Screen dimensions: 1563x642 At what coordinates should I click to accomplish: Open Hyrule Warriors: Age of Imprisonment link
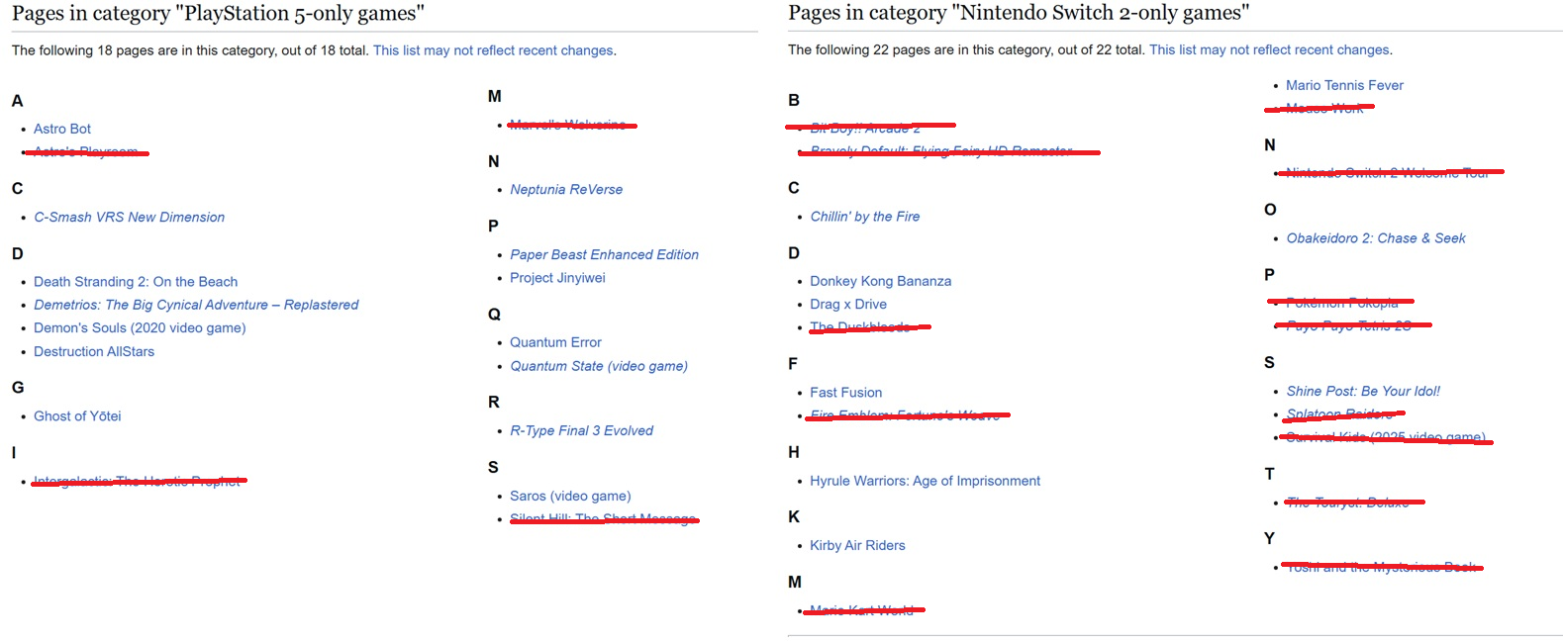pos(926,481)
